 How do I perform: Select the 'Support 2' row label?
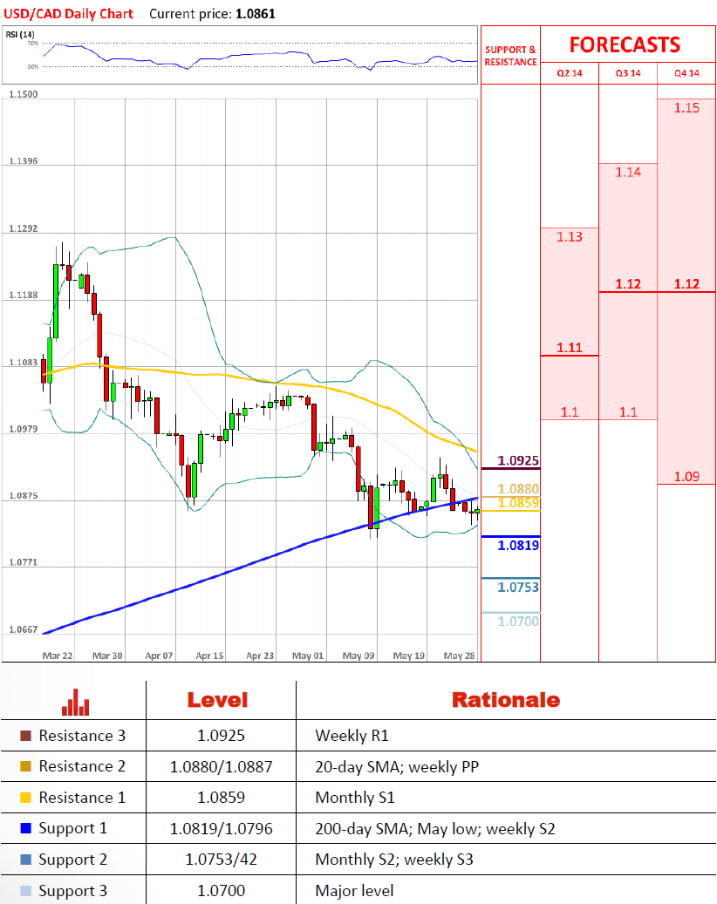coord(72,860)
